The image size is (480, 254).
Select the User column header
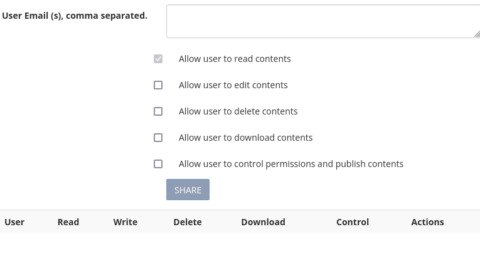pos(14,222)
